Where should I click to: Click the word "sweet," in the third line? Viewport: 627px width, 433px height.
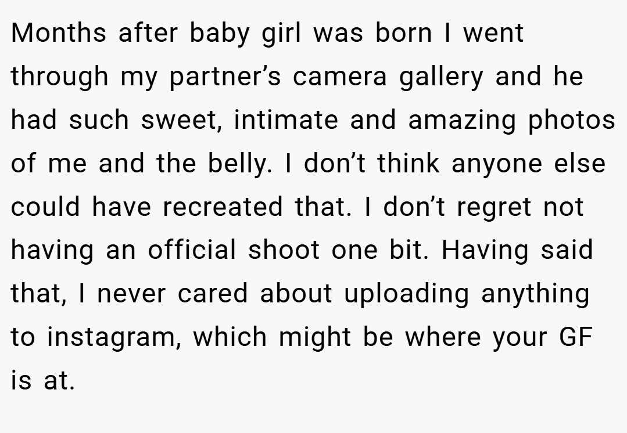pyautogui.click(x=181, y=121)
